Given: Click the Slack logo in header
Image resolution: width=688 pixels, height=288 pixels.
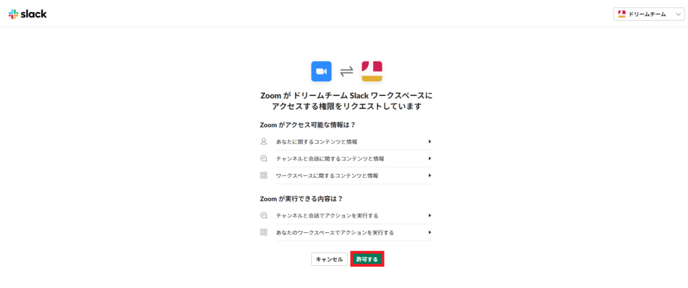Looking at the screenshot, I should (28, 14).
